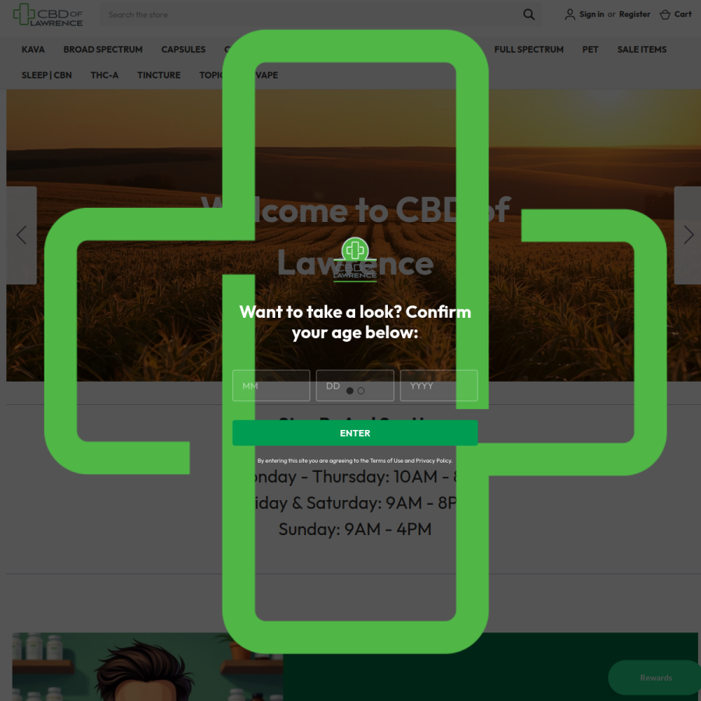Viewport: 701px width, 701px height.
Task: Click the YYYY year input
Action: (439, 386)
